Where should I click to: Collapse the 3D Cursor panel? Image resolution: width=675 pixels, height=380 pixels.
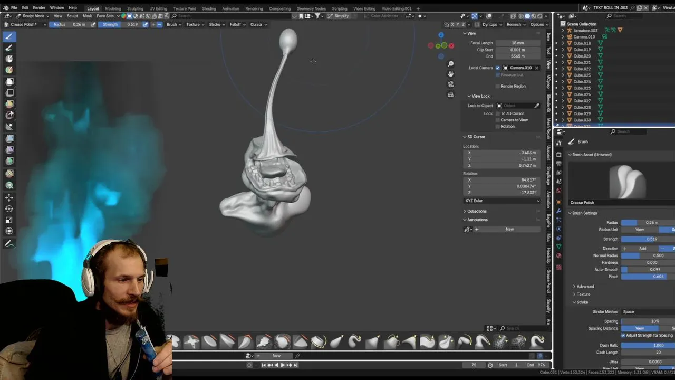(x=476, y=137)
